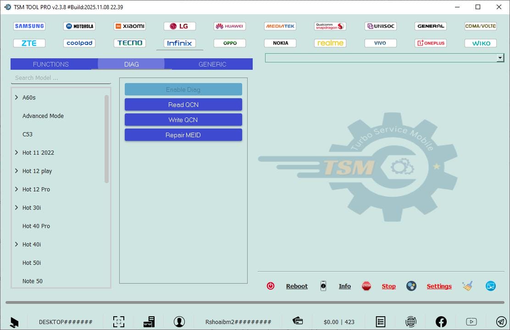The width and height of the screenshot is (510, 330).
Task: Open settings via the gear globe icon
Action: [x=411, y=286]
